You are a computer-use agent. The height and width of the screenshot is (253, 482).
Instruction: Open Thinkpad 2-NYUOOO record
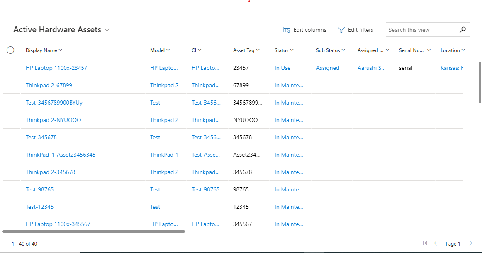tap(54, 120)
